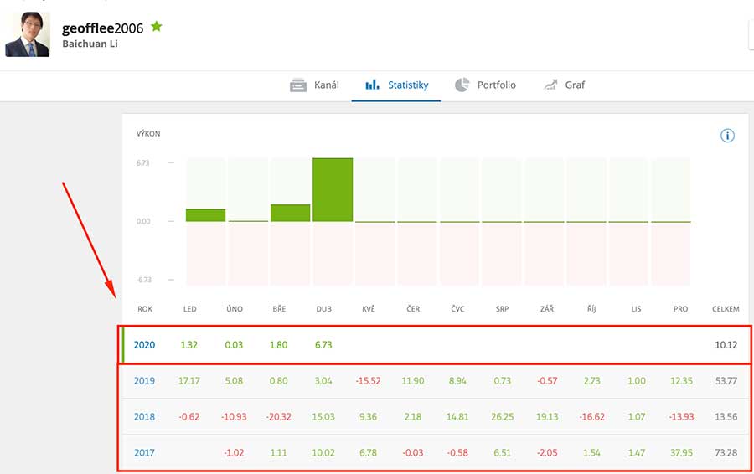
Task: Switch to the Kanál tab
Action: (326, 85)
